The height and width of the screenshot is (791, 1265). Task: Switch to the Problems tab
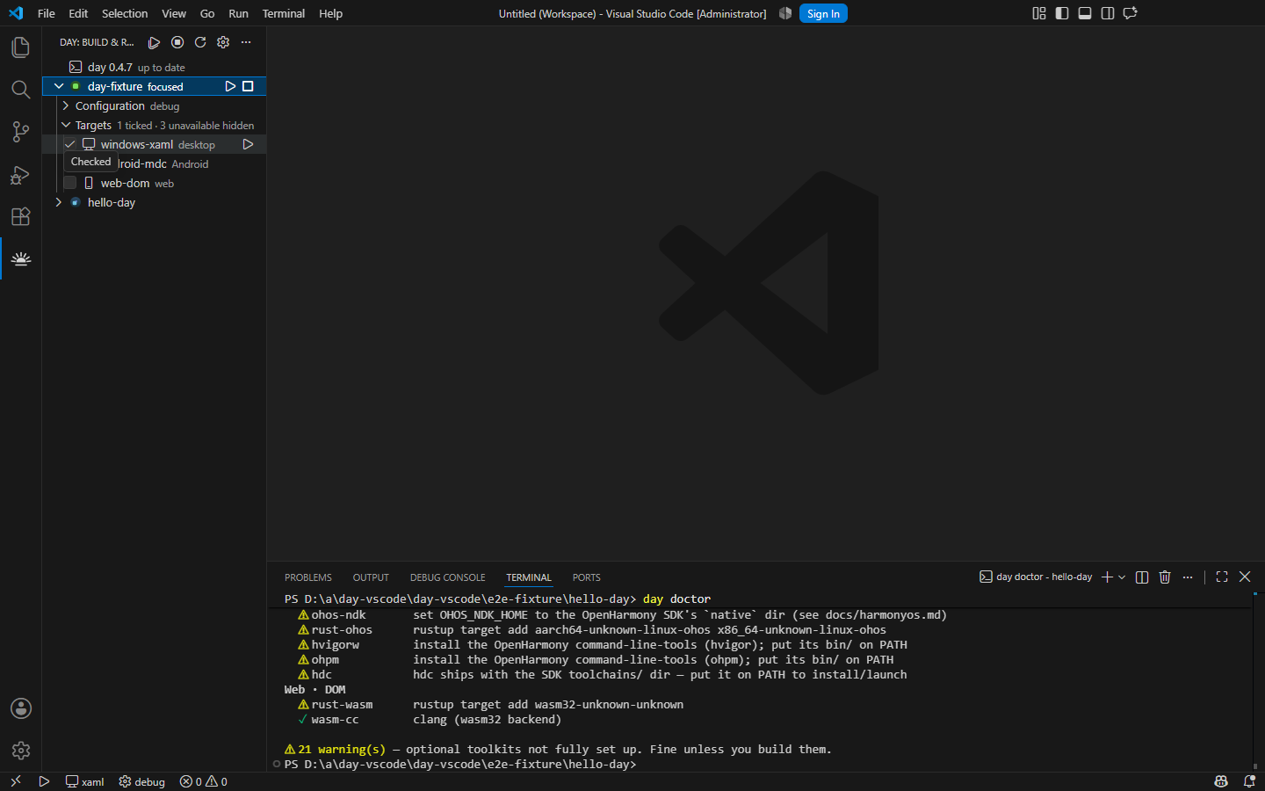(308, 577)
